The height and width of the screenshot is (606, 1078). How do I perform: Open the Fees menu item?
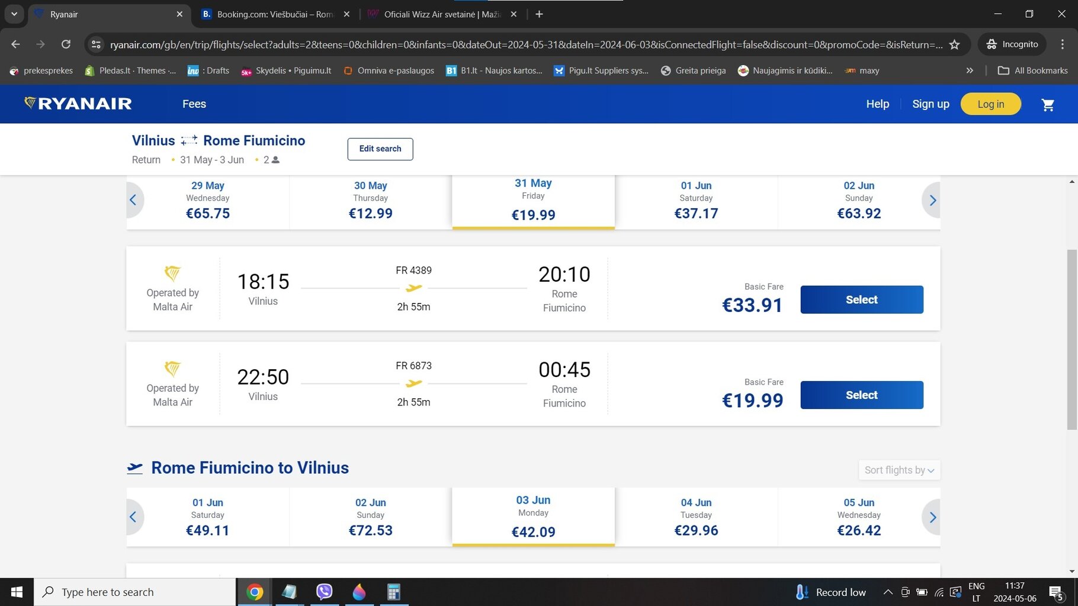coord(194,104)
